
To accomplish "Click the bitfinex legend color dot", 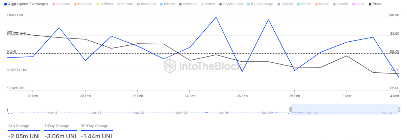I will click(x=98, y=4).
